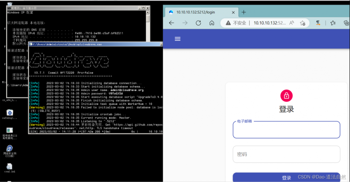The width and height of the screenshot is (350, 182).
Task: Select the 10.10.10.132:5212/login tab
Action: pos(196,12)
